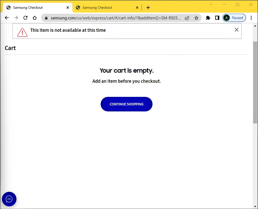Screen dimensions: 258x209
Task: Click 'Add an item before you checkout.' text
Action: [126, 81]
